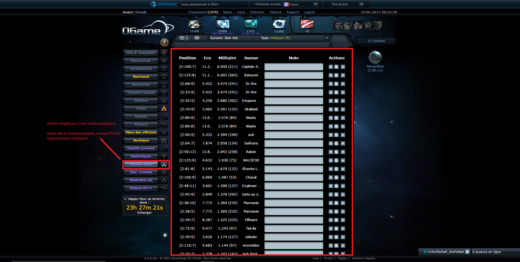Click the Flotte fleet movement icon
520x262 pixels.
tap(164, 108)
